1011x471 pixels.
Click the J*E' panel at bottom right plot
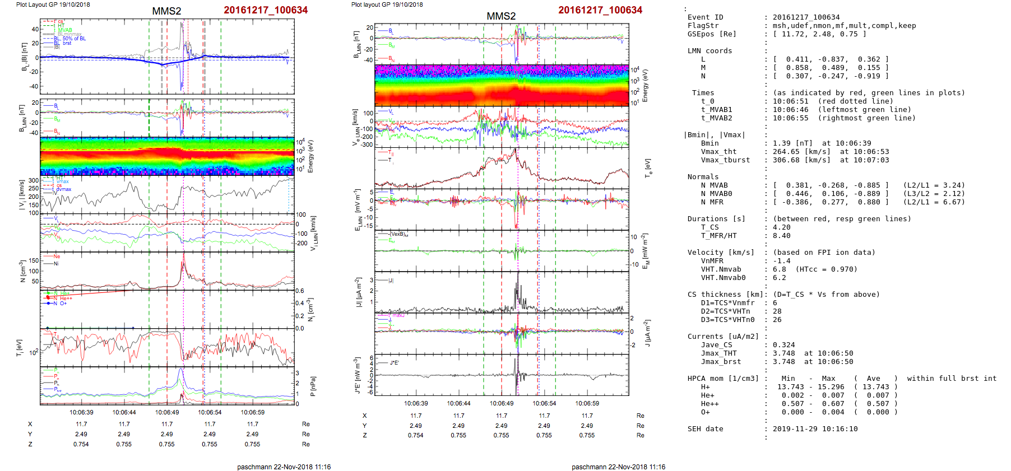tap(502, 375)
